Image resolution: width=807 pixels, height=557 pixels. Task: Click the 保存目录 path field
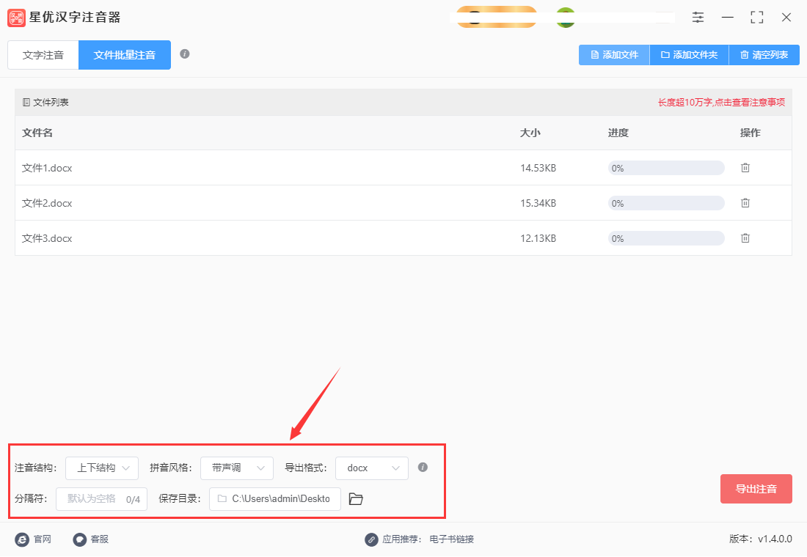click(275, 499)
